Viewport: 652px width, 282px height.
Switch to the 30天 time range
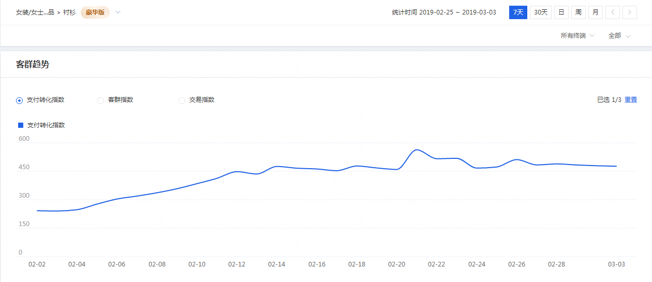tap(541, 12)
